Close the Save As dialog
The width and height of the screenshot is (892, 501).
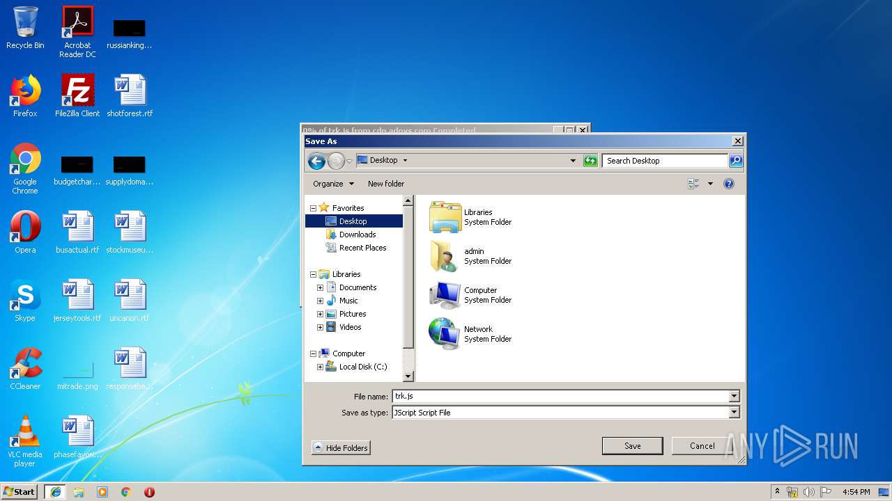[737, 141]
